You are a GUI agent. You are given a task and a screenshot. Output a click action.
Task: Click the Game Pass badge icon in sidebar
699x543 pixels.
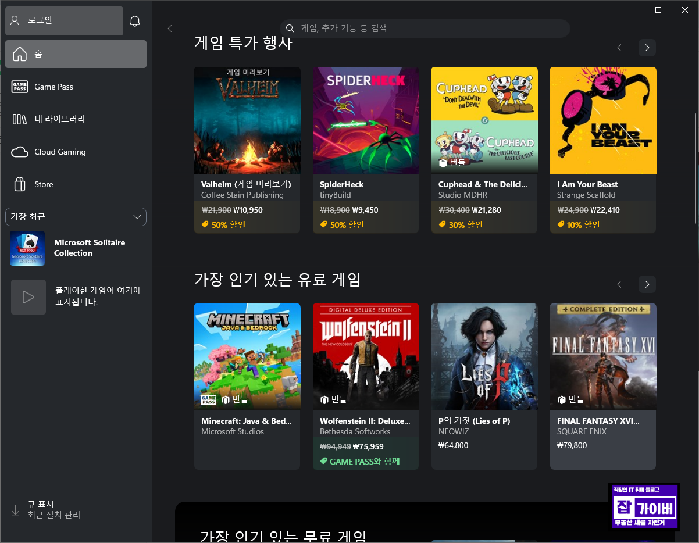pos(20,87)
